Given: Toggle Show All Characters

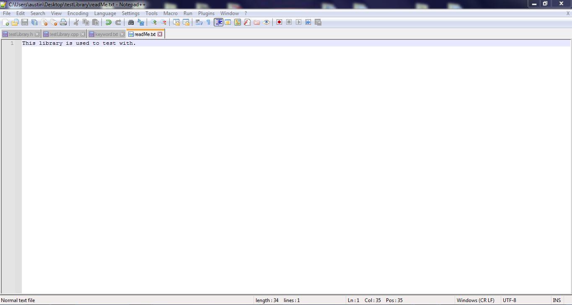Looking at the screenshot, I should (x=208, y=22).
